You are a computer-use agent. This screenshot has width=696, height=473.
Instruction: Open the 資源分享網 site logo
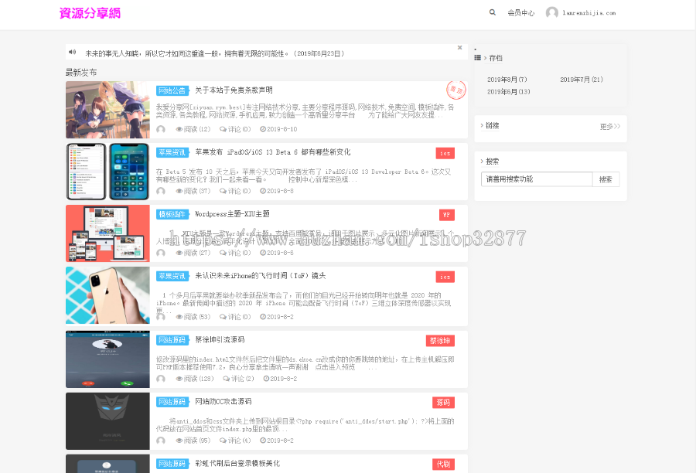pos(90,13)
